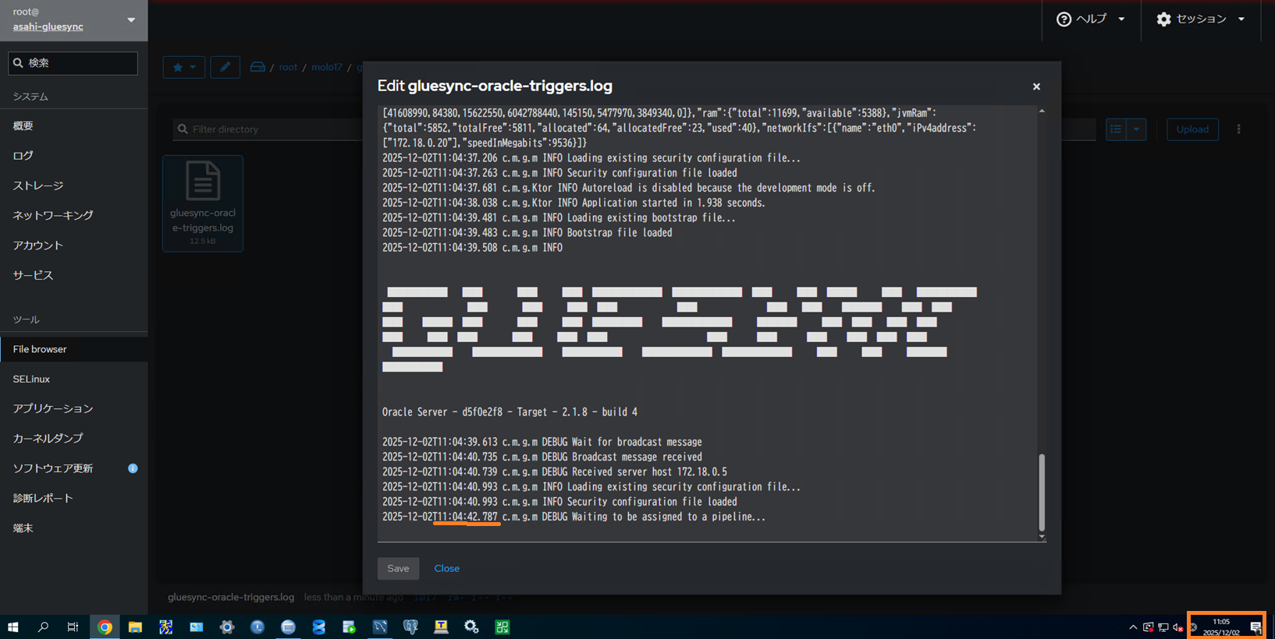The image size is (1275, 639).
Task: Open the 概要 overview page
Action: [x=23, y=125]
